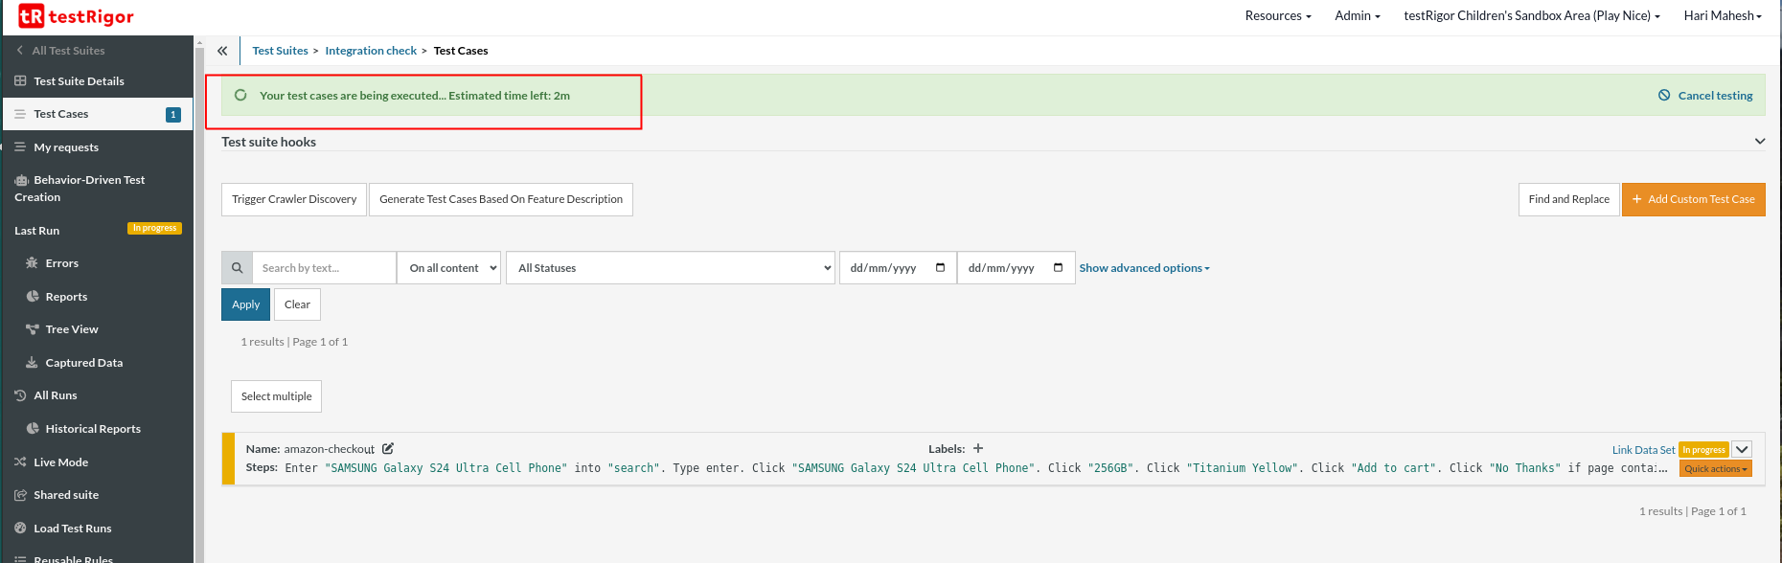1782x563 pixels.
Task: Open Tree View in the sidebar
Action: (x=72, y=329)
